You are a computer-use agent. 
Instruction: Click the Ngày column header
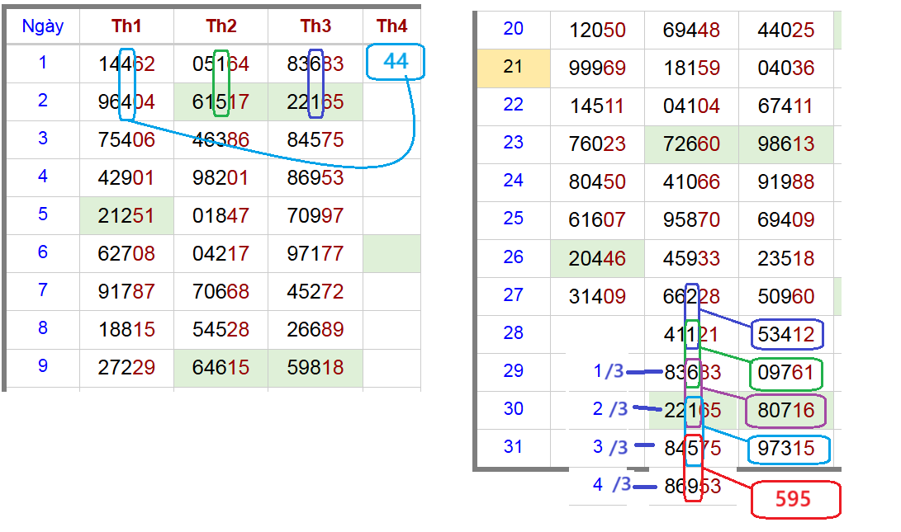tap(43, 26)
